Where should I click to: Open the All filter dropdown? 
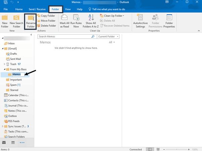[112, 42]
